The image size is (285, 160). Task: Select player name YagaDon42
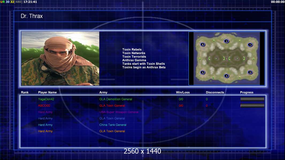click(46, 99)
